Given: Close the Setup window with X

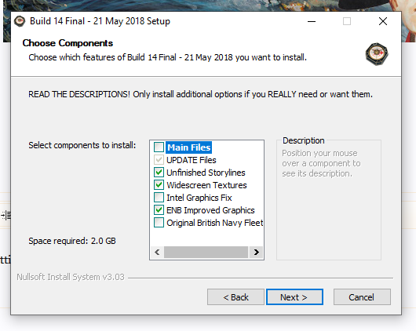Looking at the screenshot, I should click(383, 21).
